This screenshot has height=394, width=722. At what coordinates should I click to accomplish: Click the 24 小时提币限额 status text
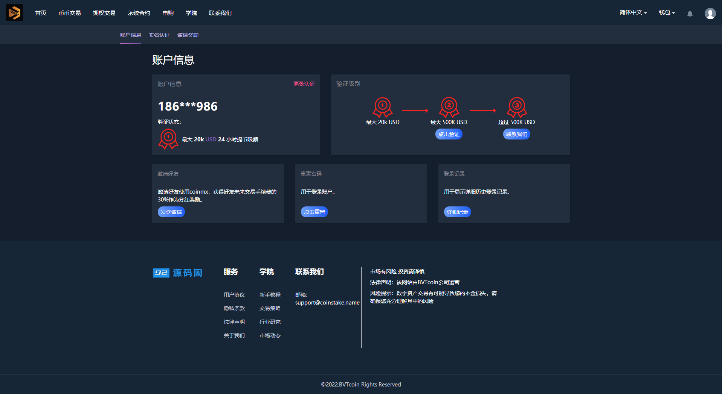[x=238, y=139]
